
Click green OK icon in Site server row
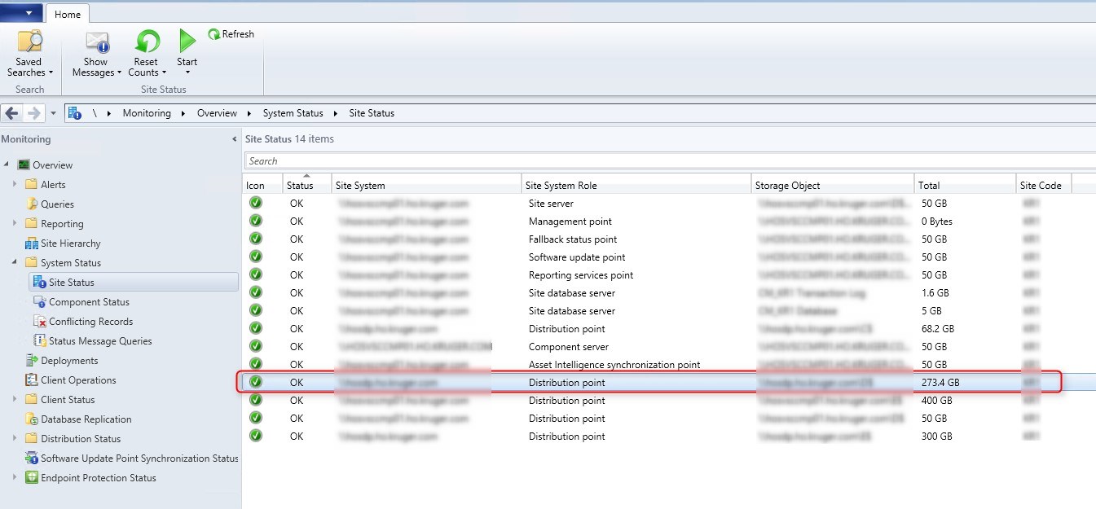tap(256, 203)
